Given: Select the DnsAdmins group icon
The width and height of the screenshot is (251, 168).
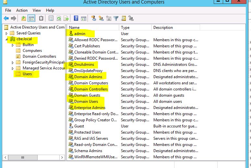Looking at the screenshot, I should pos(71,65).
